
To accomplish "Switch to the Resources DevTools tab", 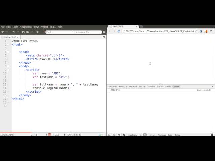I will click(x=123, y=87).
